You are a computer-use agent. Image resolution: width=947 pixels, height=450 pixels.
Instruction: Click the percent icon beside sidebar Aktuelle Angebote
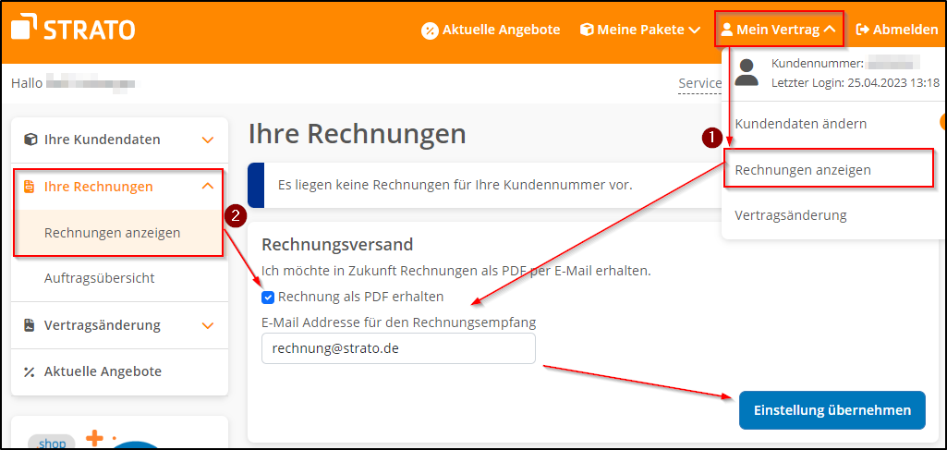29,371
